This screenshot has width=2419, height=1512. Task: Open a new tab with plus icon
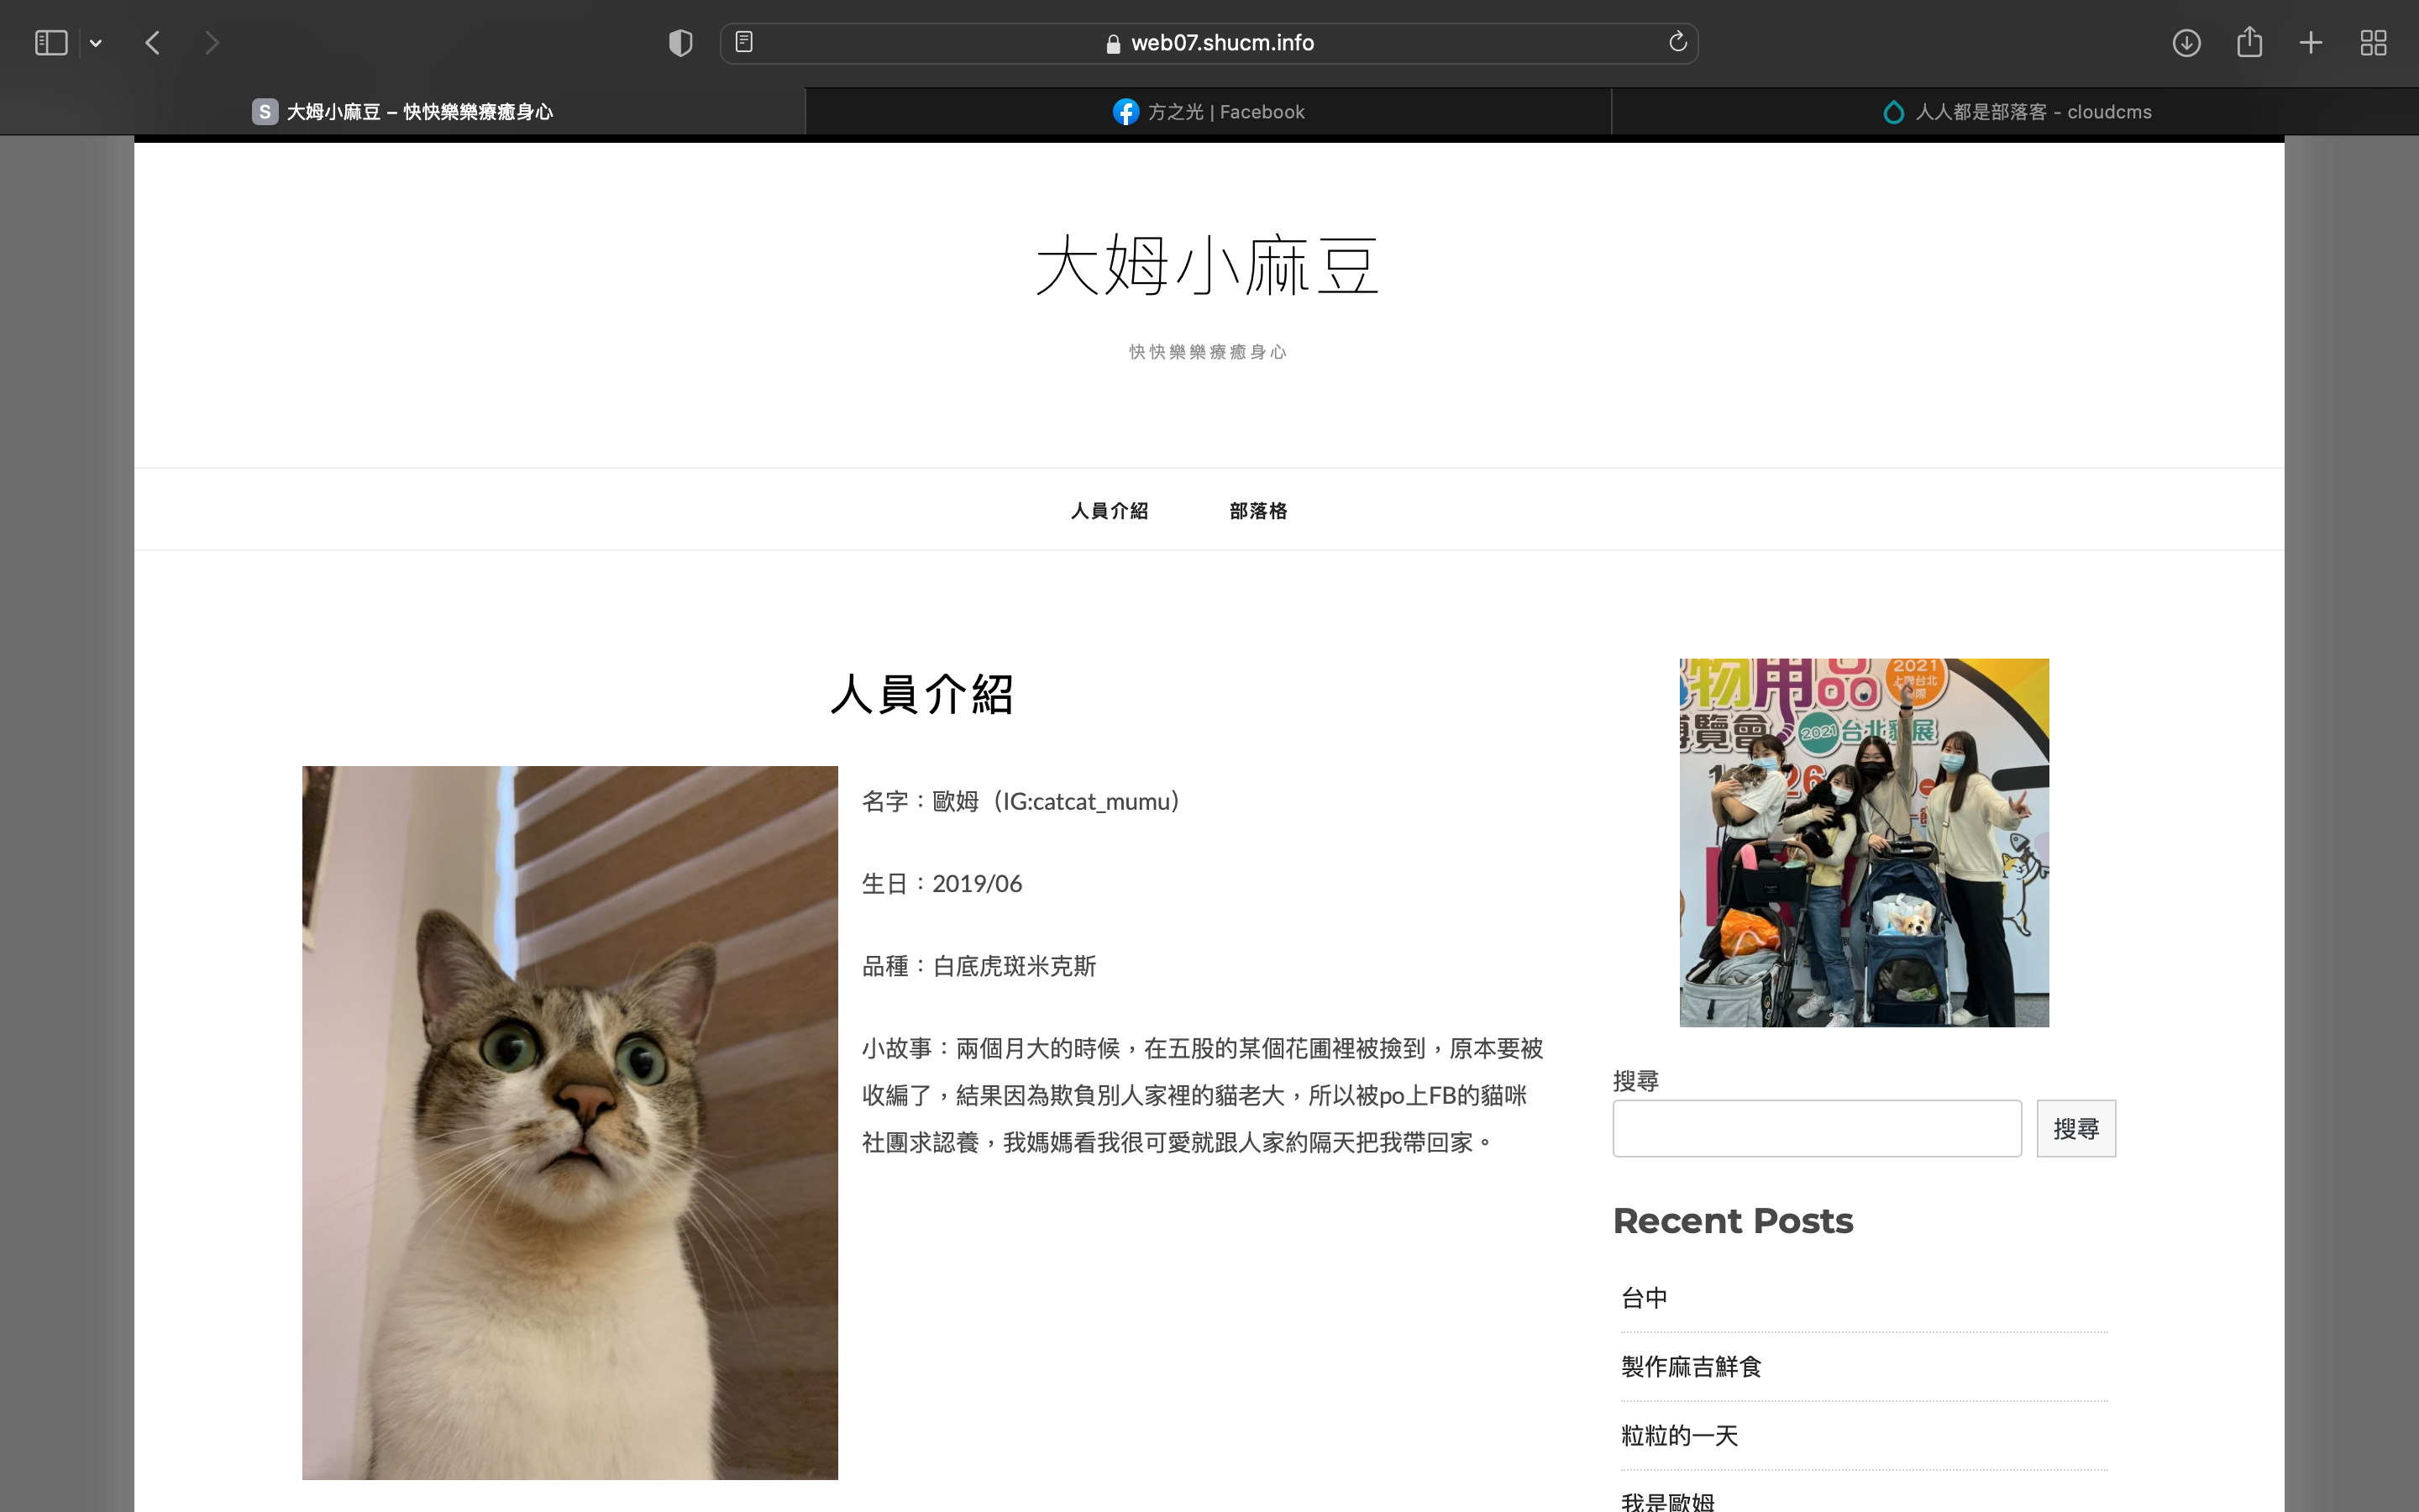(x=2310, y=43)
